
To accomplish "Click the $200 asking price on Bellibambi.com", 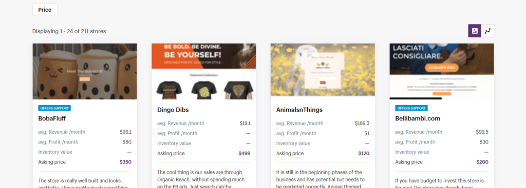I will [482, 162].
